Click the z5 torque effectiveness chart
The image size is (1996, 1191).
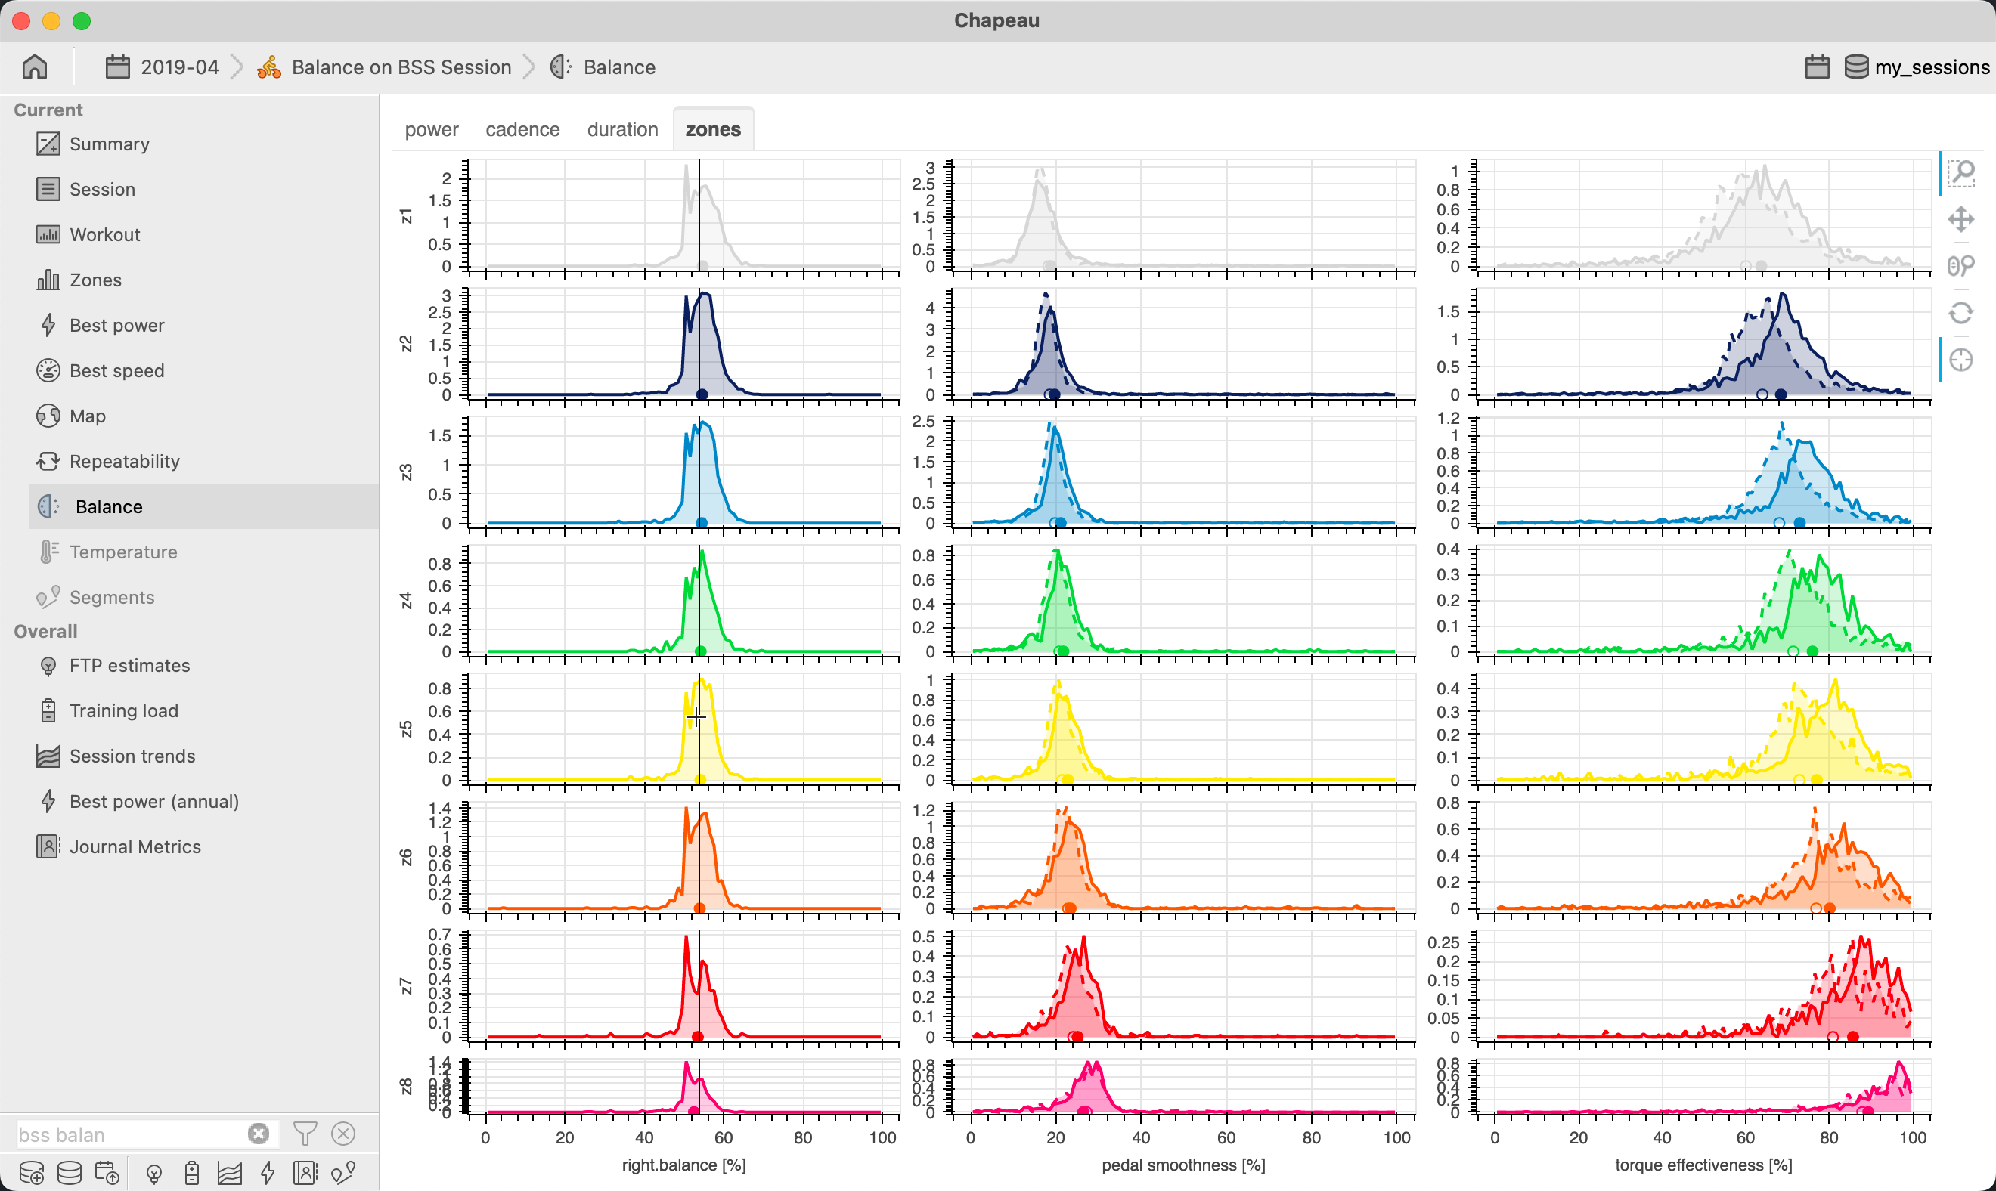[x=1703, y=729]
